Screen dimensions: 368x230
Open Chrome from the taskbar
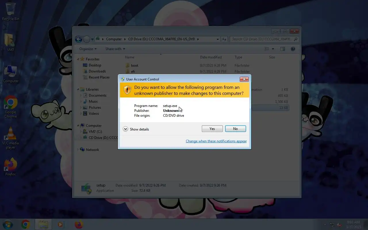click(x=26, y=224)
